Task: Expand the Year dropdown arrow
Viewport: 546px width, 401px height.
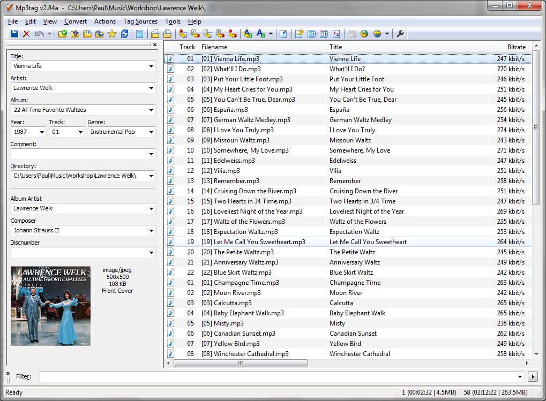Action: 42,132
